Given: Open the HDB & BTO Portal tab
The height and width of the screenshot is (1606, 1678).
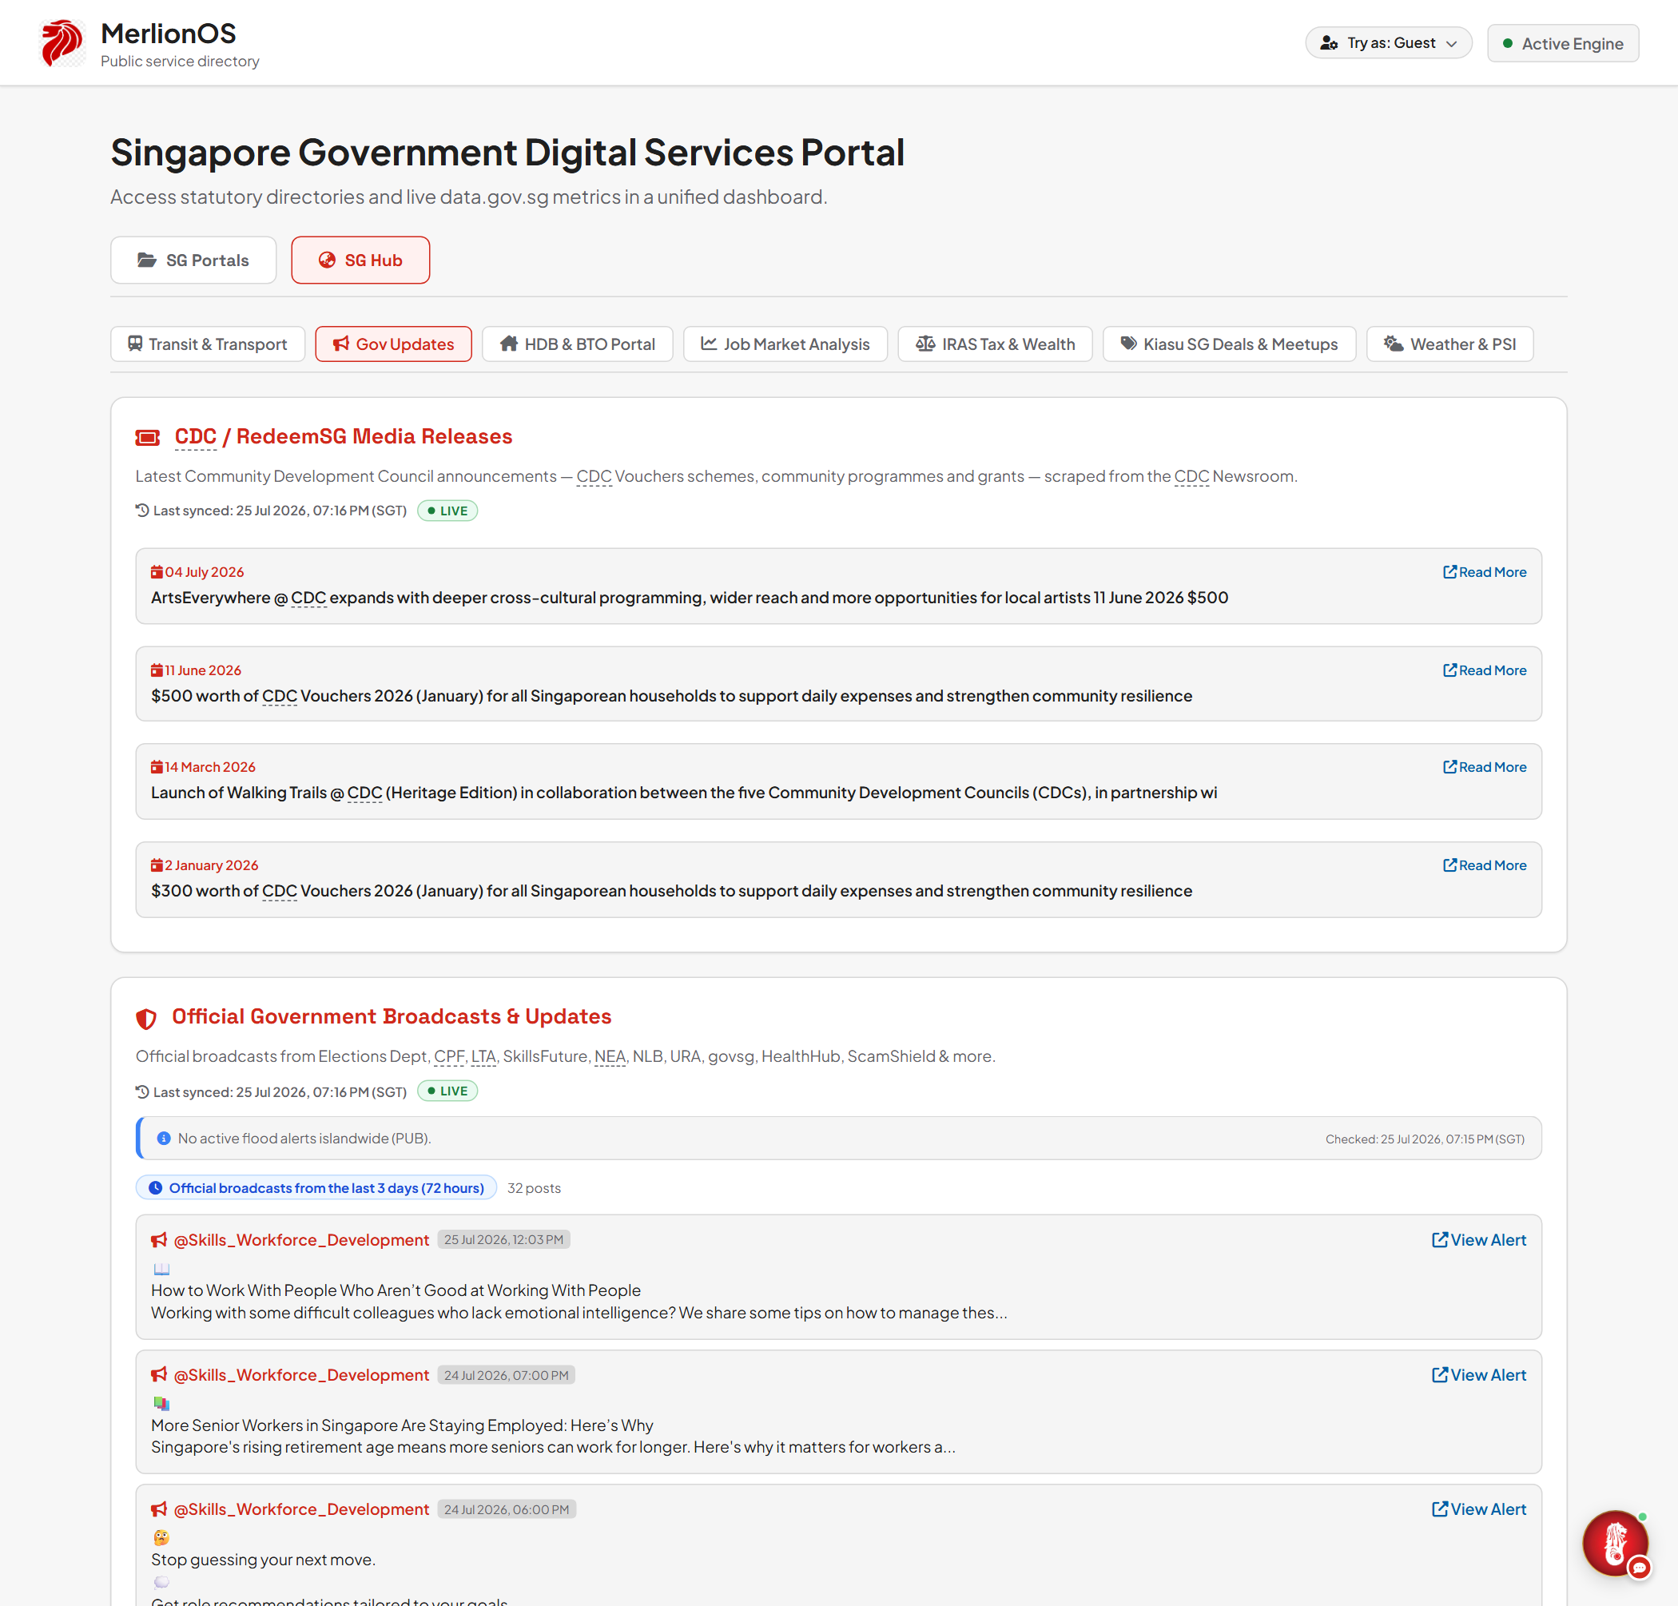Looking at the screenshot, I should coord(577,344).
